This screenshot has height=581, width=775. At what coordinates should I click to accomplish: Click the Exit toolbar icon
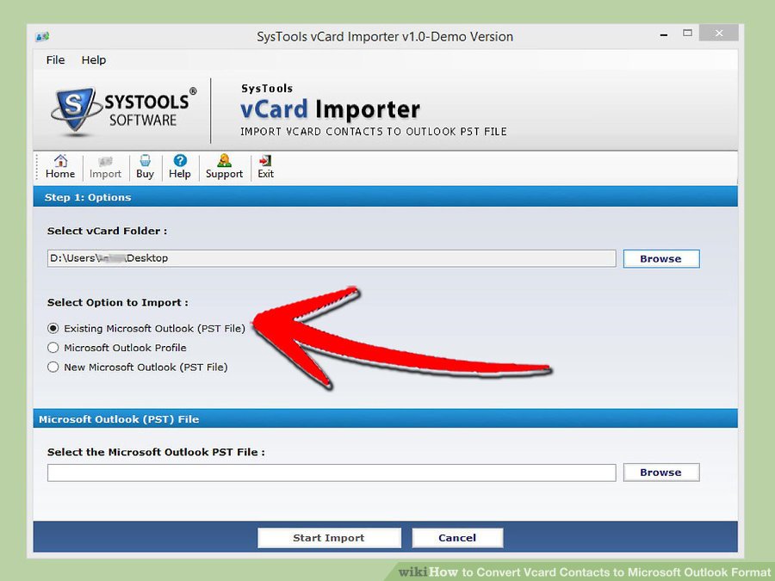point(265,161)
